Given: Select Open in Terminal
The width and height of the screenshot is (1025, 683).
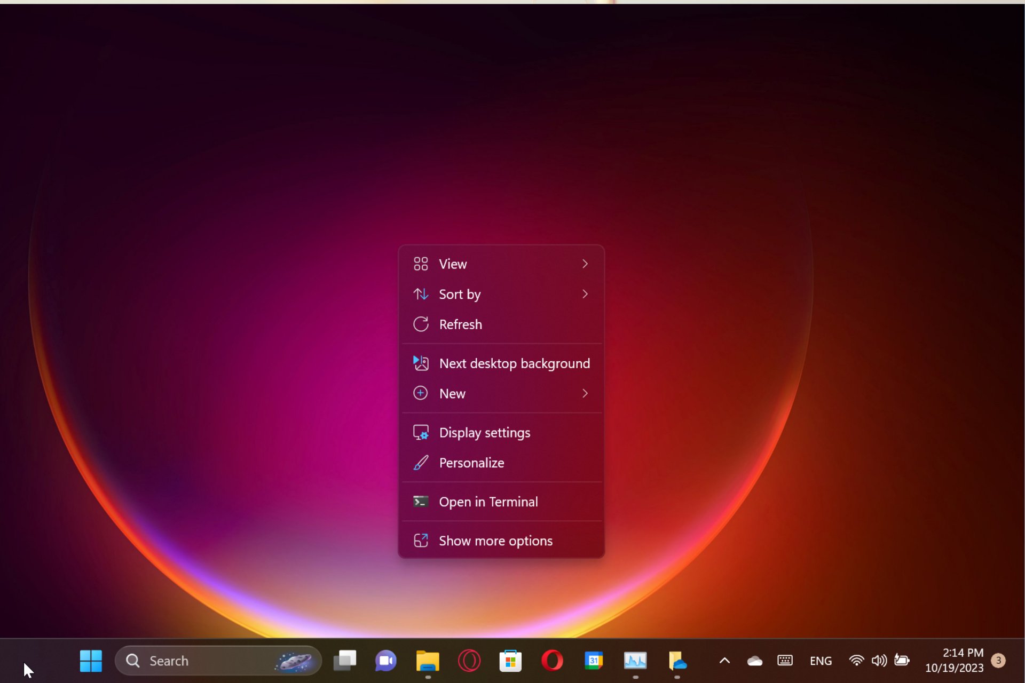Looking at the screenshot, I should (501, 502).
